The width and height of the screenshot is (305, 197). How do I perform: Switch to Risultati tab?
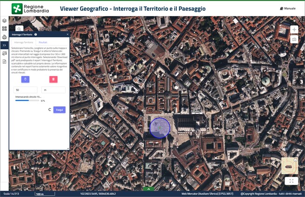pos(43,42)
